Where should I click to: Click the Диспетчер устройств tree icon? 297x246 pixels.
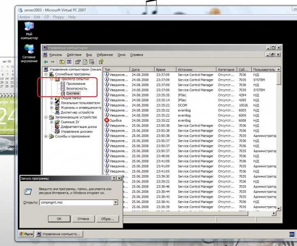coord(57,112)
